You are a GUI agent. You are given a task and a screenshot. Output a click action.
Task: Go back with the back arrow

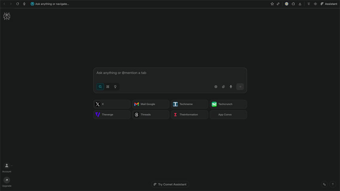pyautogui.click(x=4, y=4)
